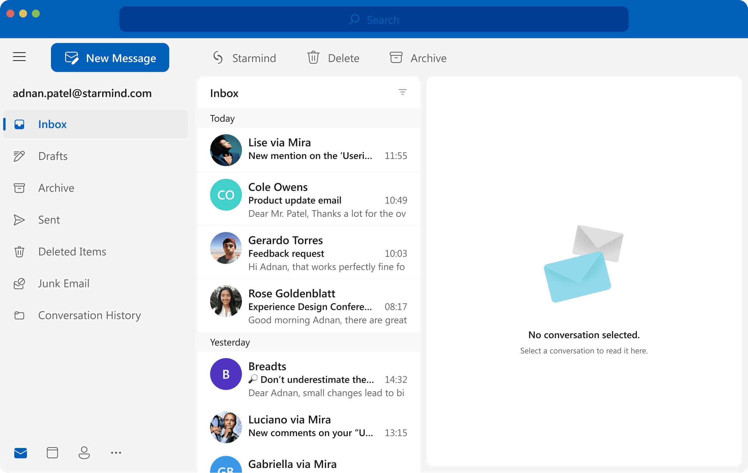Open the Deleted Items folder
Screen dimensions: 748x473
pyautogui.click(x=72, y=252)
